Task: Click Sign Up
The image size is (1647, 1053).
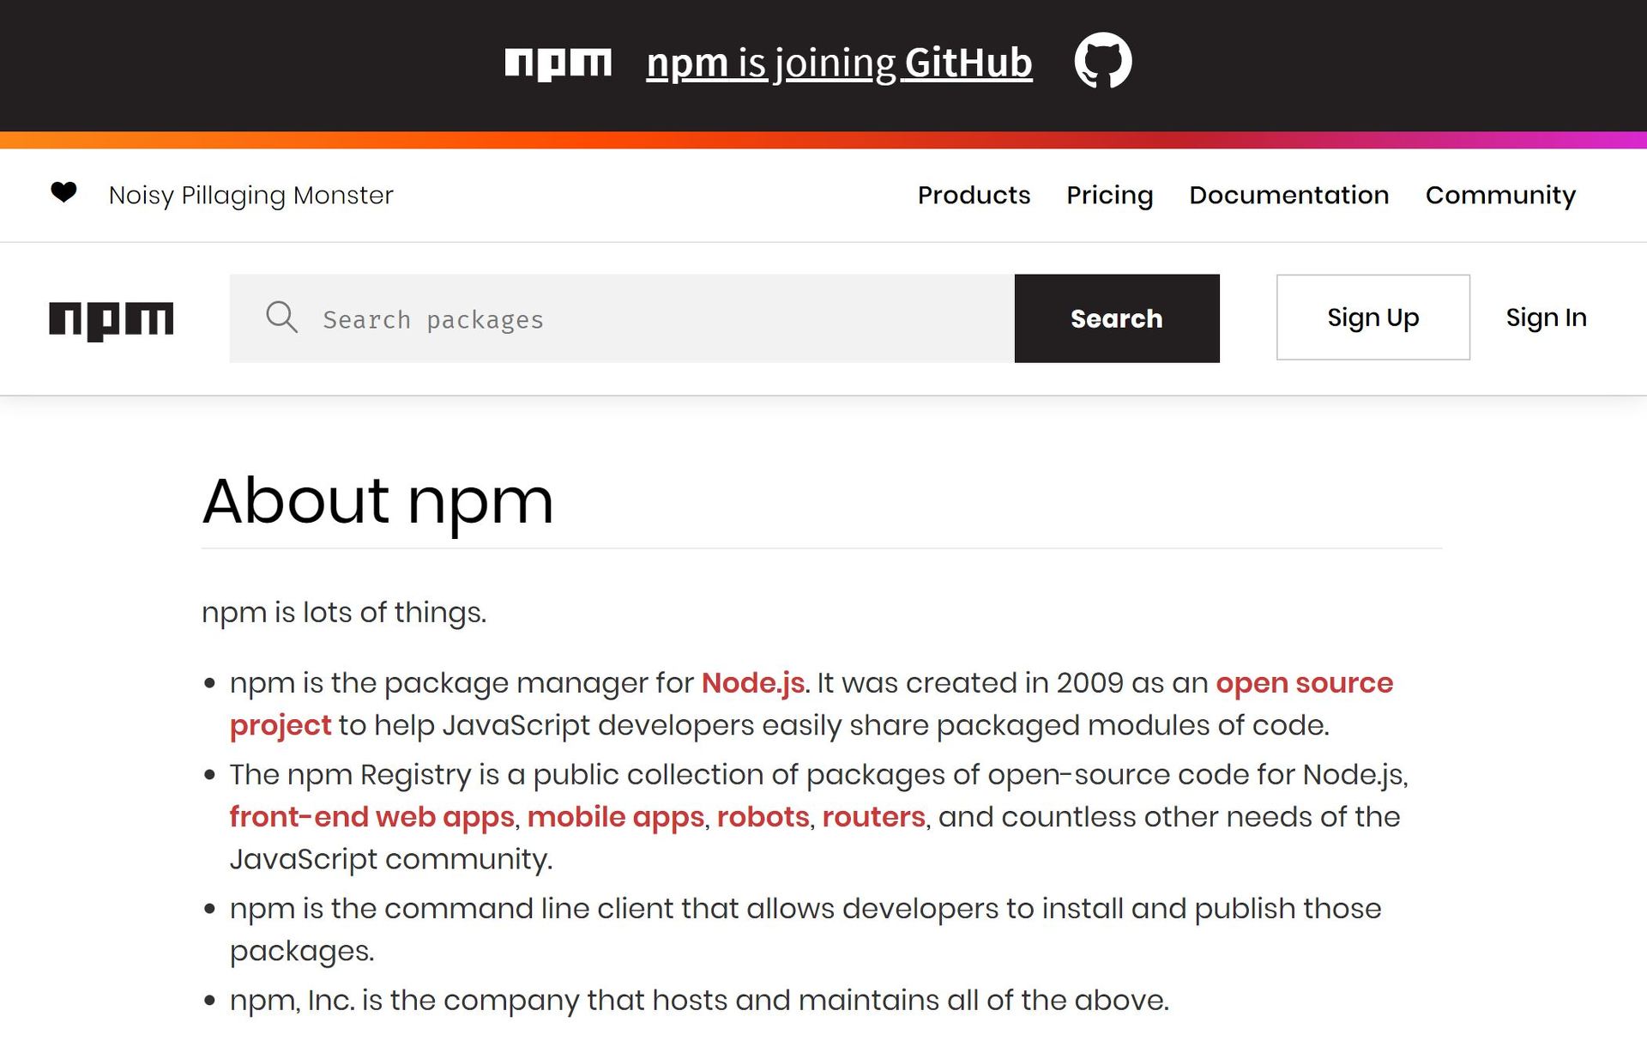Action: tap(1372, 318)
